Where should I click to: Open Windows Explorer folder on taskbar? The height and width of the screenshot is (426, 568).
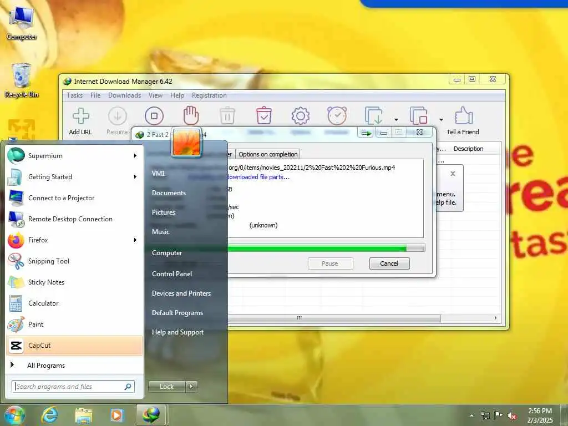[83, 415]
